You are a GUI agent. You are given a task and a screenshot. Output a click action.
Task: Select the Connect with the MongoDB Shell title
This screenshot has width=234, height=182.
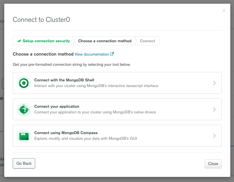pyautogui.click(x=64, y=80)
